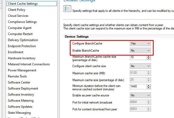The image size is (174, 118).
Task: Open the Configure client cache size dropdown
Action: [140, 66]
